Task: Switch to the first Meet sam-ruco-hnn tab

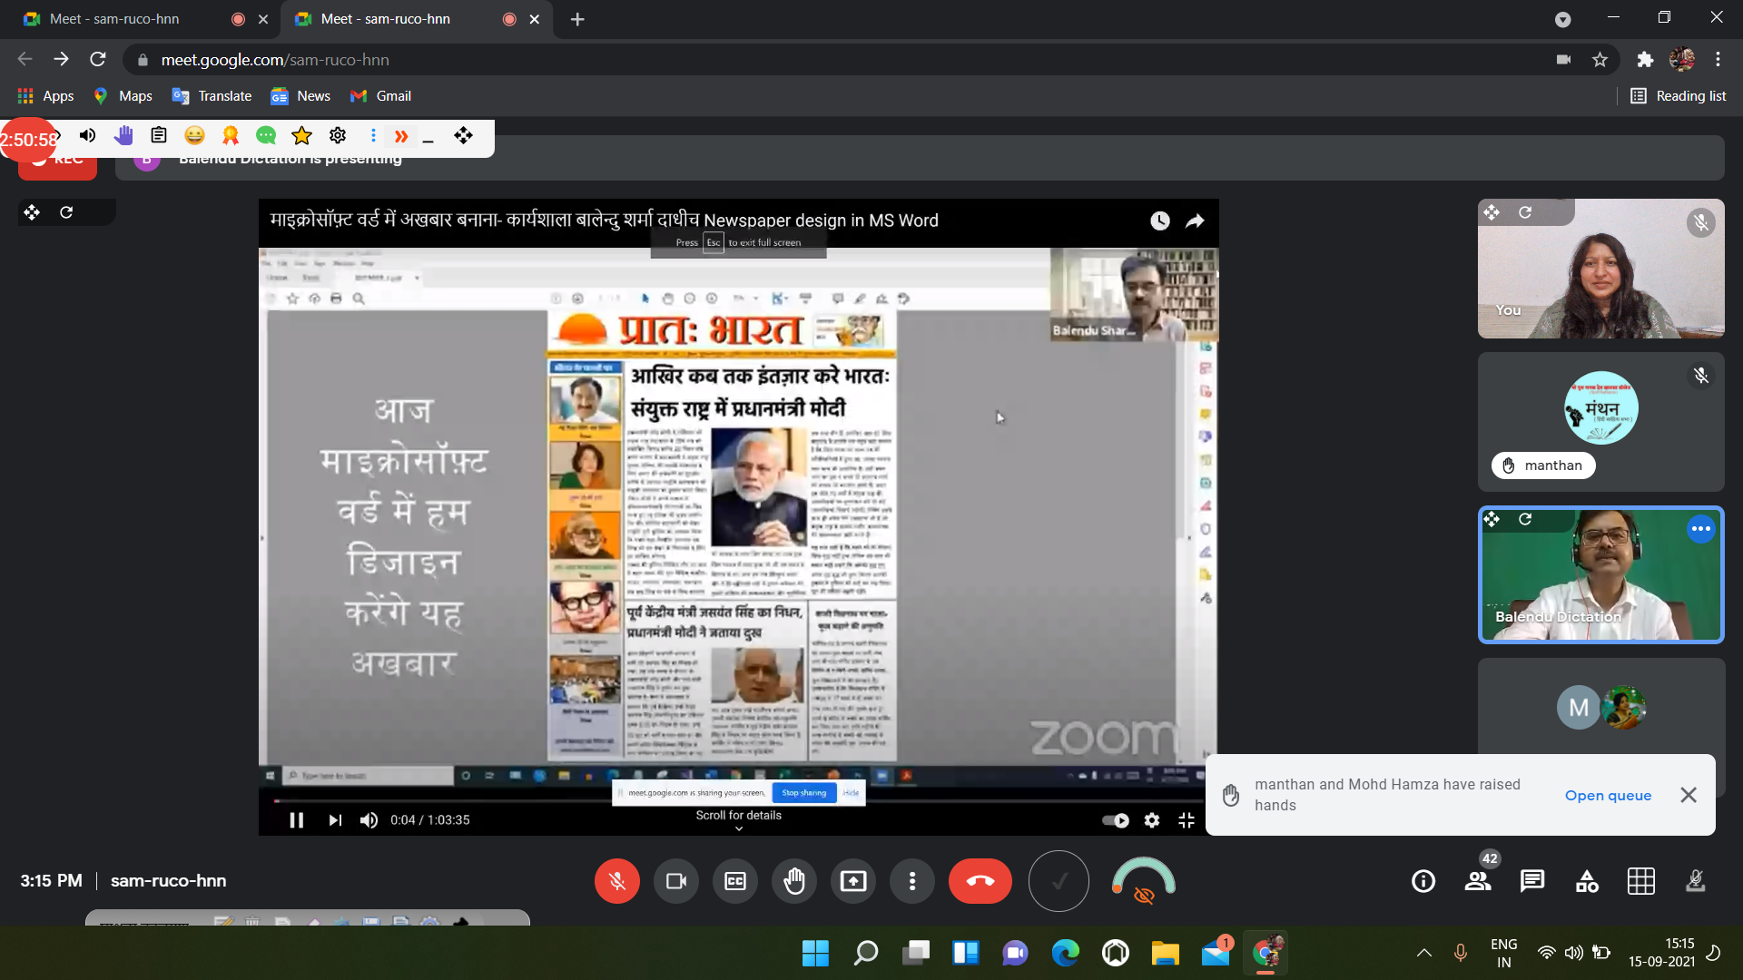Action: 115,19
